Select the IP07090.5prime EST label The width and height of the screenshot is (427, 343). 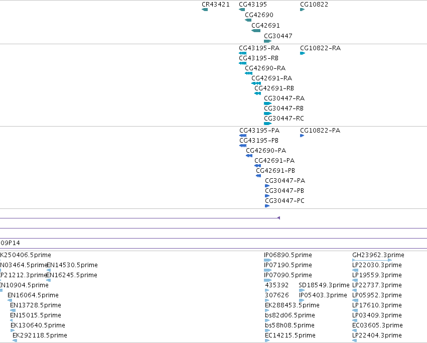pyautogui.click(x=288, y=275)
